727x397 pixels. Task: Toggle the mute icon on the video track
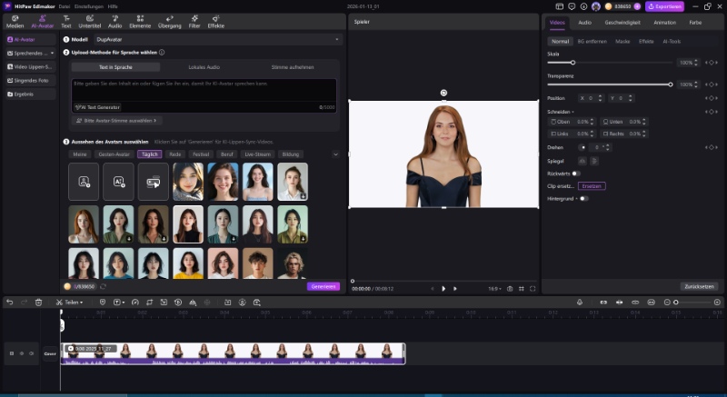[32, 353]
